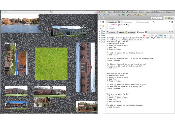The width and height of the screenshot is (175, 124).
Task: Expand the Hac project tree node
Action: (100, 31)
